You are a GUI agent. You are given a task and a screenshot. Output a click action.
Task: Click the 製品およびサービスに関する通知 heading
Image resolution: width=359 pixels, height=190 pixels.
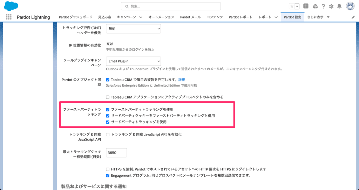(94, 187)
